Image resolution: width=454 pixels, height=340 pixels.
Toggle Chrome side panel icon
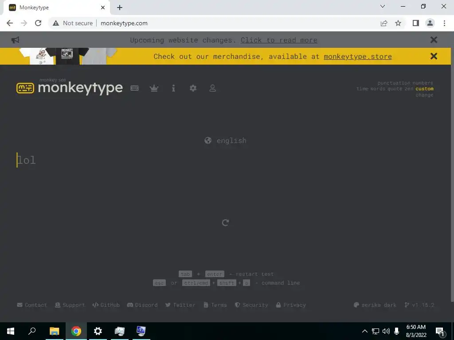[416, 23]
